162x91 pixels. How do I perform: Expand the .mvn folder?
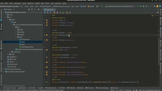coord(6,15)
